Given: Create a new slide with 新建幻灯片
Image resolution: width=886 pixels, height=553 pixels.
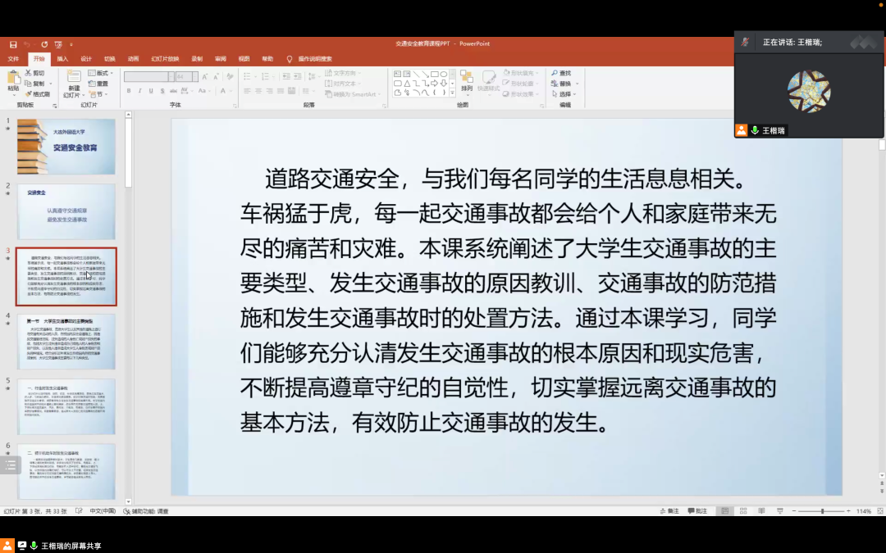Looking at the screenshot, I should tap(72, 82).
